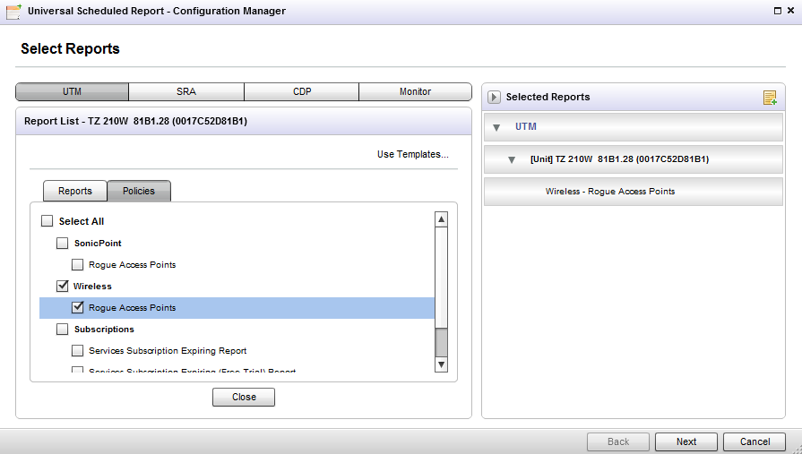The height and width of the screenshot is (454, 802).
Task: Switch to the UTM tab
Action: coord(72,91)
